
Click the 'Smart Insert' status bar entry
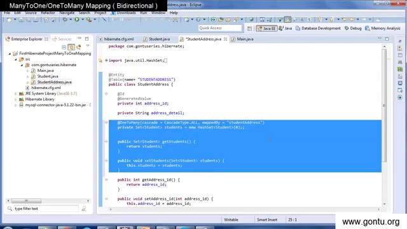click(267, 219)
